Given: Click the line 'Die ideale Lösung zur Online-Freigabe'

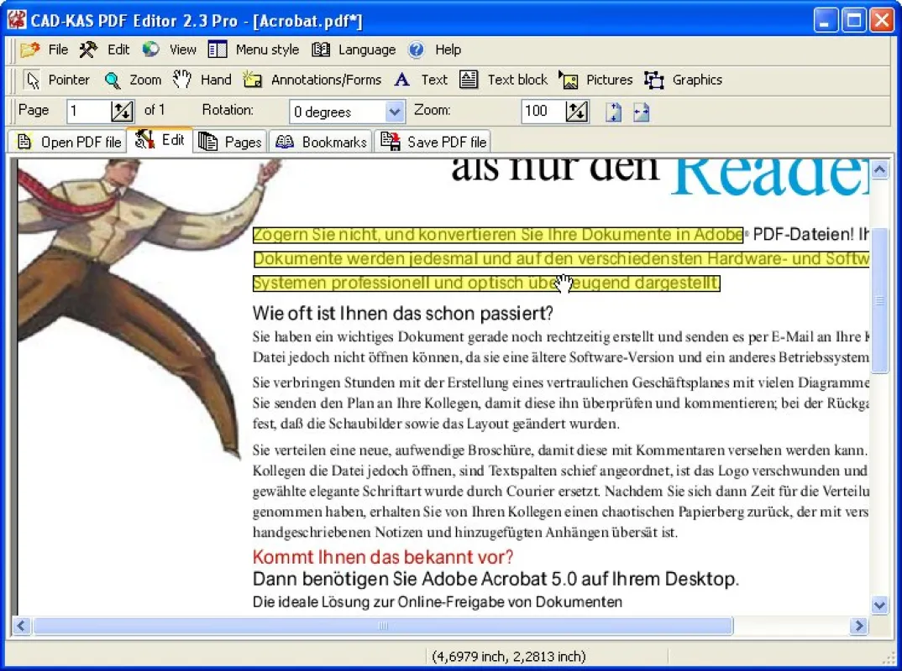Looking at the screenshot, I should [x=438, y=602].
